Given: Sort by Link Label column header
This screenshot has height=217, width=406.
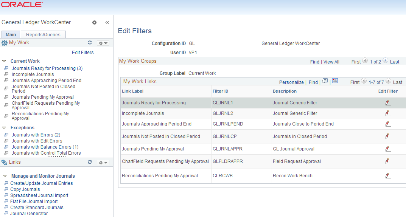Looking at the screenshot, I should point(132,91).
